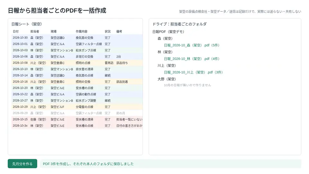Select the 日報PDF（架空デモ）root folder

click(x=168, y=32)
